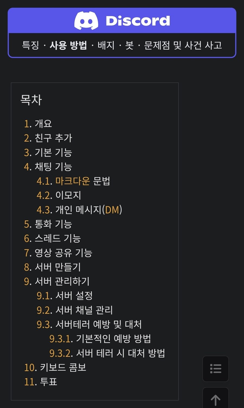Navigate to 10. 키보드 콤보
Image resolution: width=244 pixels, height=408 pixels.
tap(55, 368)
